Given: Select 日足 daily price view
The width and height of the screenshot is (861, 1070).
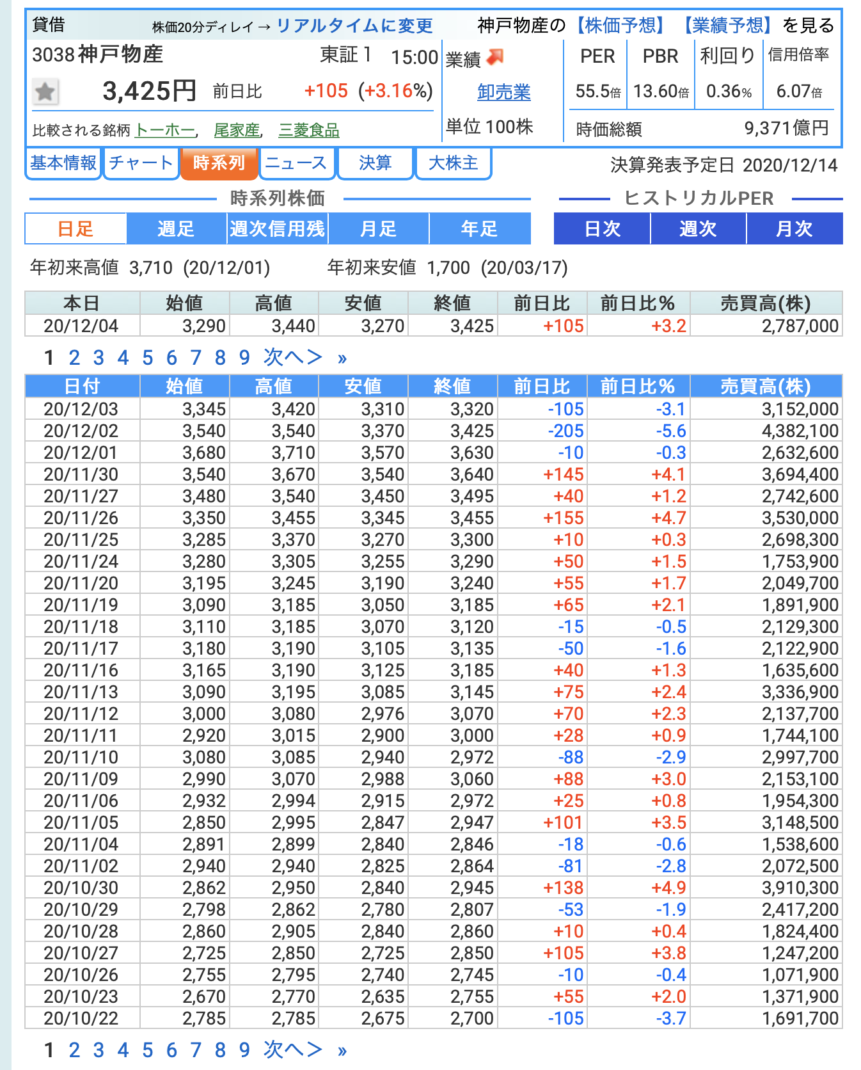Looking at the screenshot, I should 75,228.
